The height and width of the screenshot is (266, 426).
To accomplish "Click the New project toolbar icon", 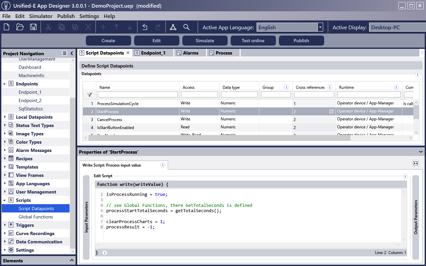I will click(x=7, y=27).
